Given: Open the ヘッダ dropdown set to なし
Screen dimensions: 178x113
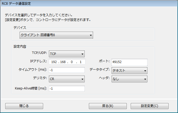Looking at the screenshot, I should point(129,79).
